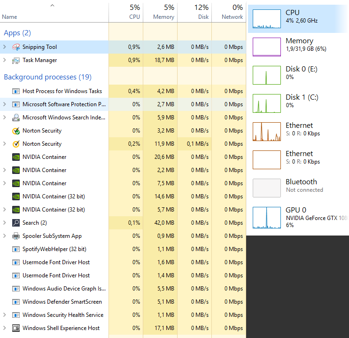Click the Background processes (19) header
Image resolution: width=349 pixels, height=338 pixels.
point(47,77)
